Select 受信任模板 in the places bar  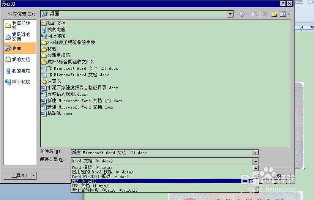pyautogui.click(x=20, y=25)
